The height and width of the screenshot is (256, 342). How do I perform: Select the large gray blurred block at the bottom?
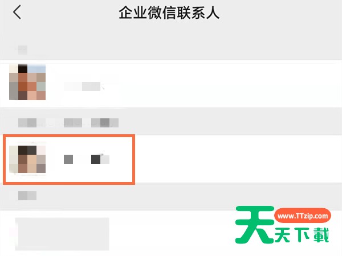coord(62,234)
